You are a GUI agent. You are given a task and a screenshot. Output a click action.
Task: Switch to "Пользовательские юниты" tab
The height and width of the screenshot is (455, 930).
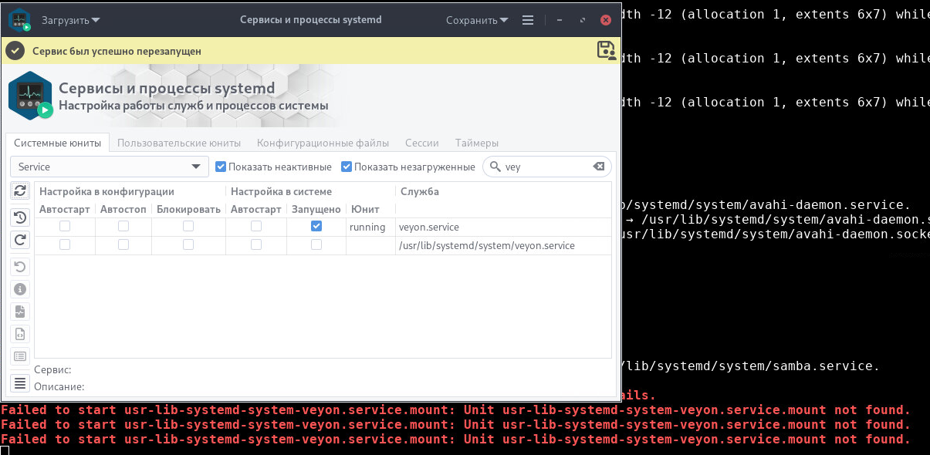click(179, 143)
